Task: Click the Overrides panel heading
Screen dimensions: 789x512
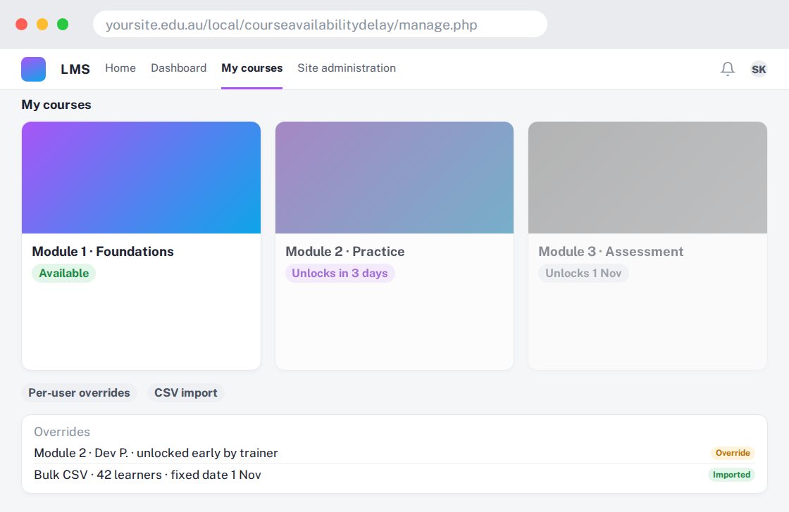Action: pyautogui.click(x=62, y=432)
